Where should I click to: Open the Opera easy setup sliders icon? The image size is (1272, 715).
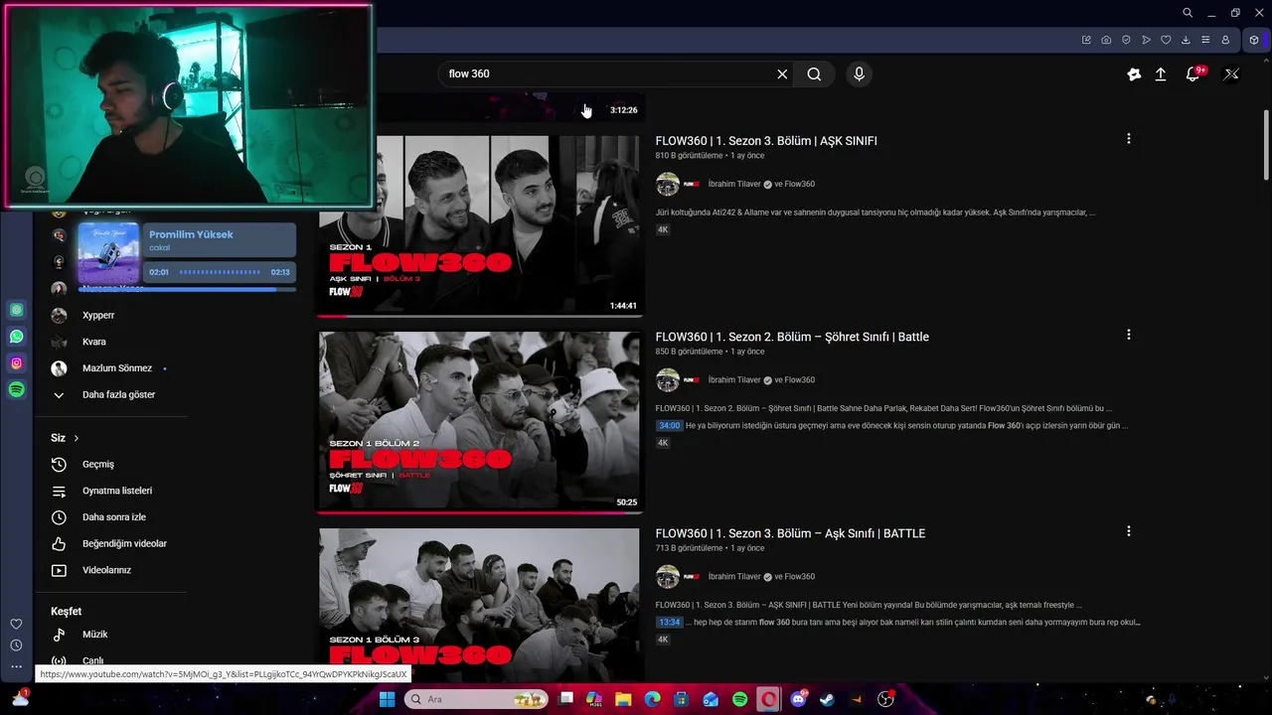coord(1205,40)
